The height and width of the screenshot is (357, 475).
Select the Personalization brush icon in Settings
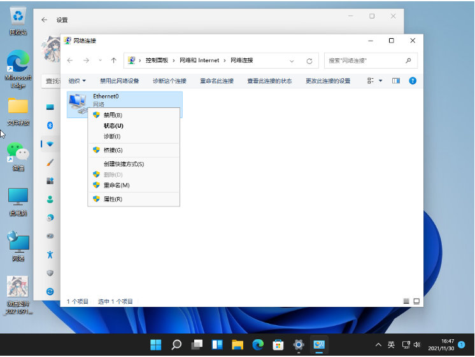pos(50,163)
